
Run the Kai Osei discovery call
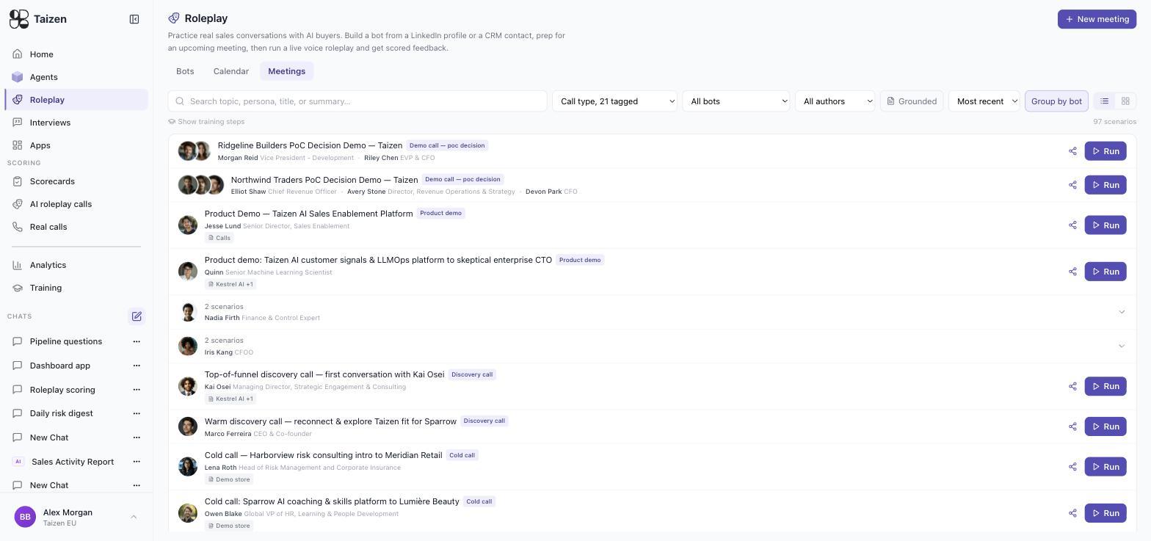tap(1105, 386)
